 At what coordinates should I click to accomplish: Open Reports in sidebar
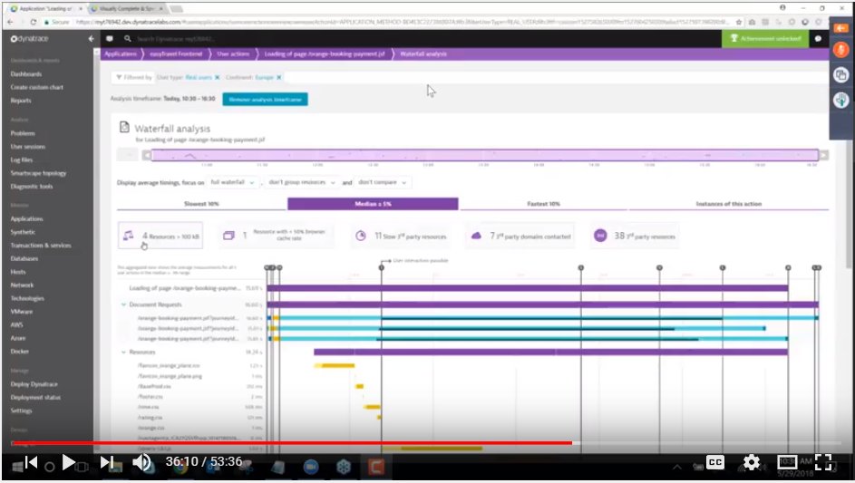[x=21, y=101]
